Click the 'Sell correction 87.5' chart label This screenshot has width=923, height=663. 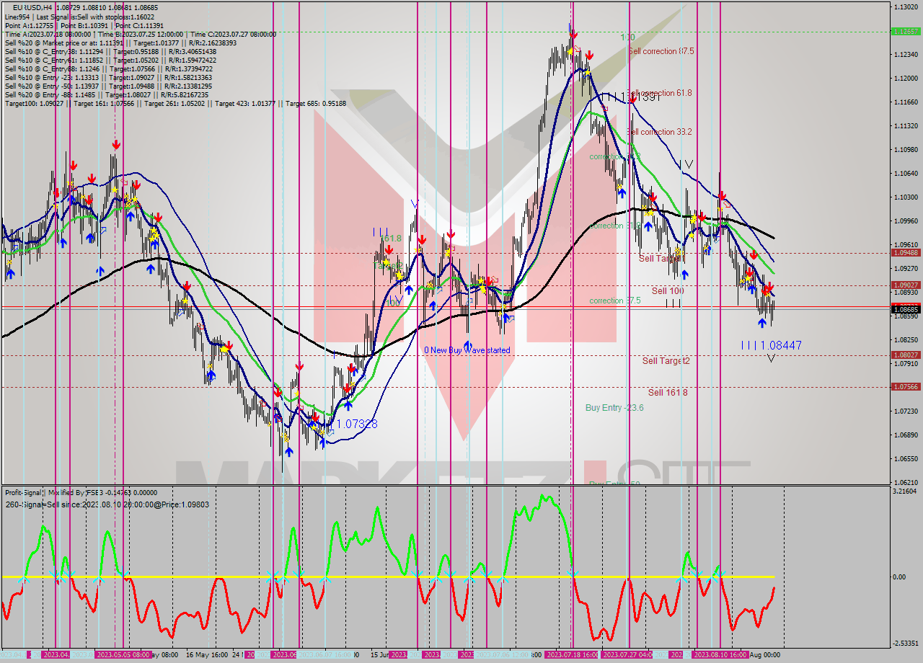tap(661, 51)
